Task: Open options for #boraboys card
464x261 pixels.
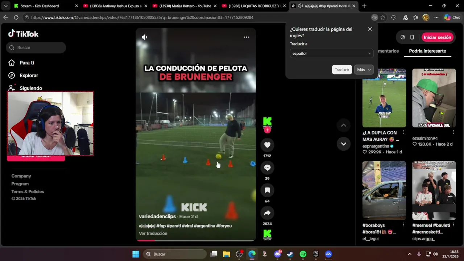Action: (403, 225)
